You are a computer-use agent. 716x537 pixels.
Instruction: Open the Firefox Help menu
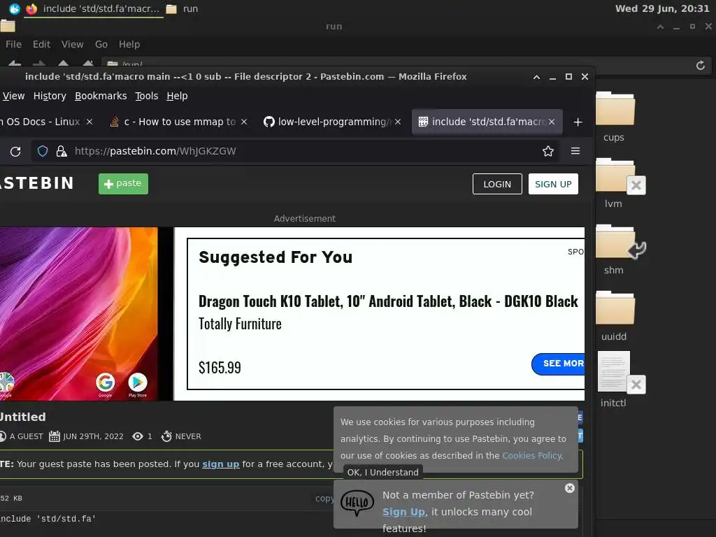pyautogui.click(x=177, y=96)
